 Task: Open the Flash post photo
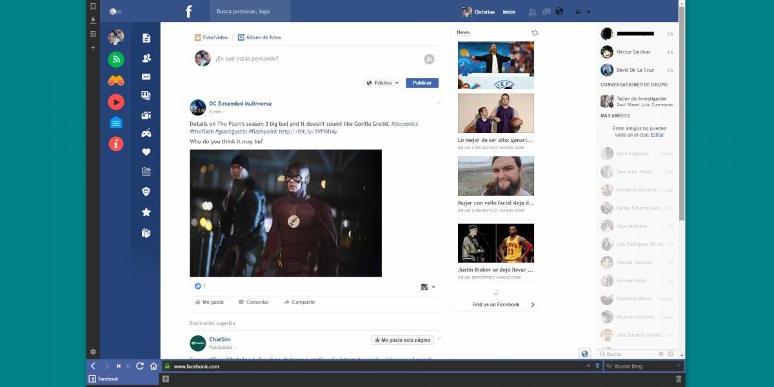pyautogui.click(x=286, y=213)
